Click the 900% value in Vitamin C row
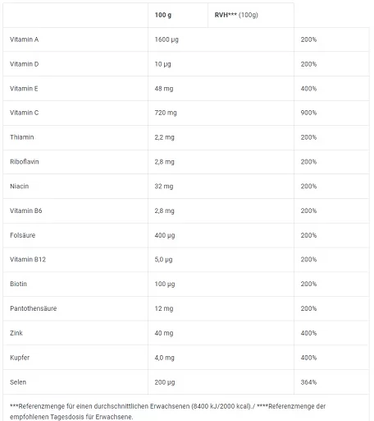This screenshot has height=421, width=374. 308,113
